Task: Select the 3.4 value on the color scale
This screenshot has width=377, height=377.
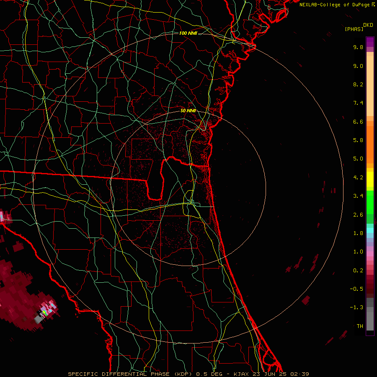Action: 358,196
